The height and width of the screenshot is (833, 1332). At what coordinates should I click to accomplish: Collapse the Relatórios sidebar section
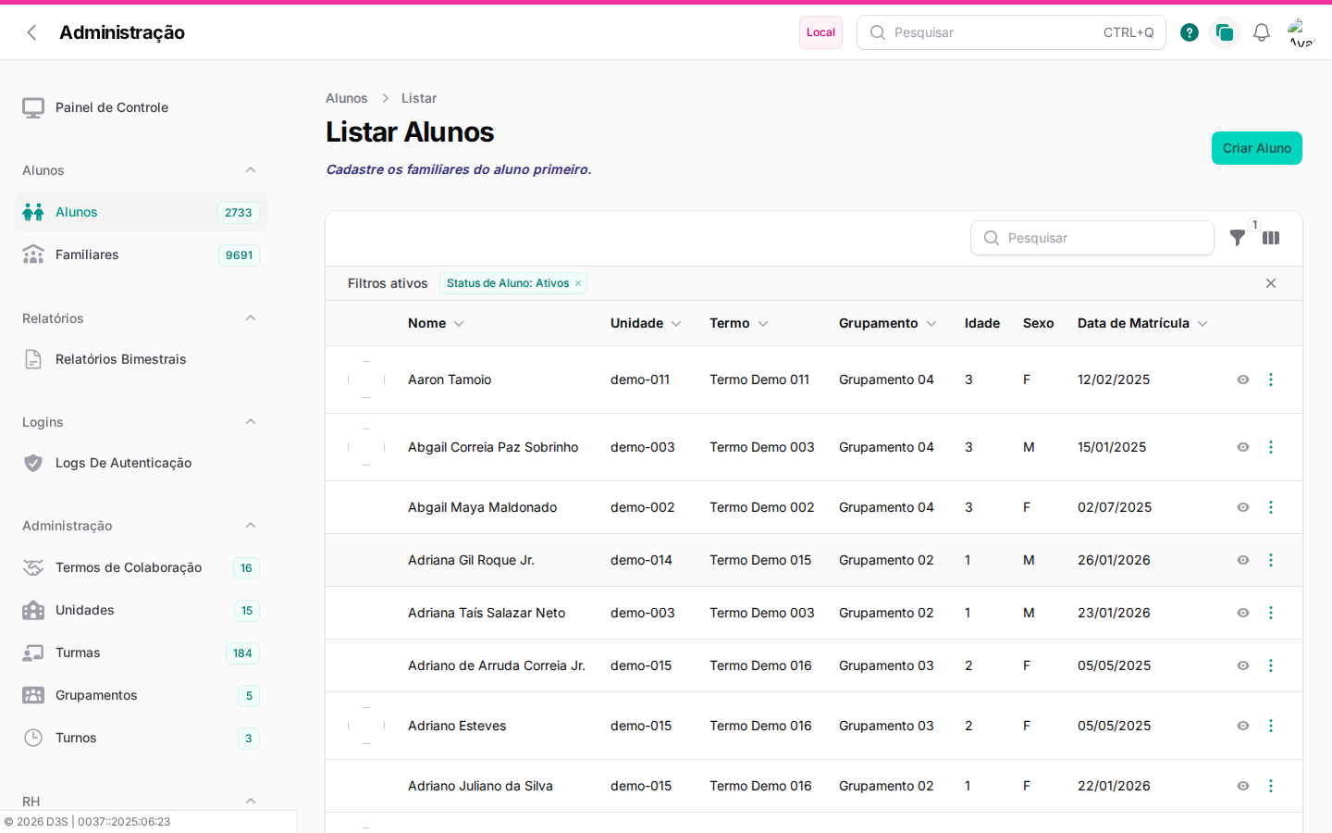coord(251,318)
